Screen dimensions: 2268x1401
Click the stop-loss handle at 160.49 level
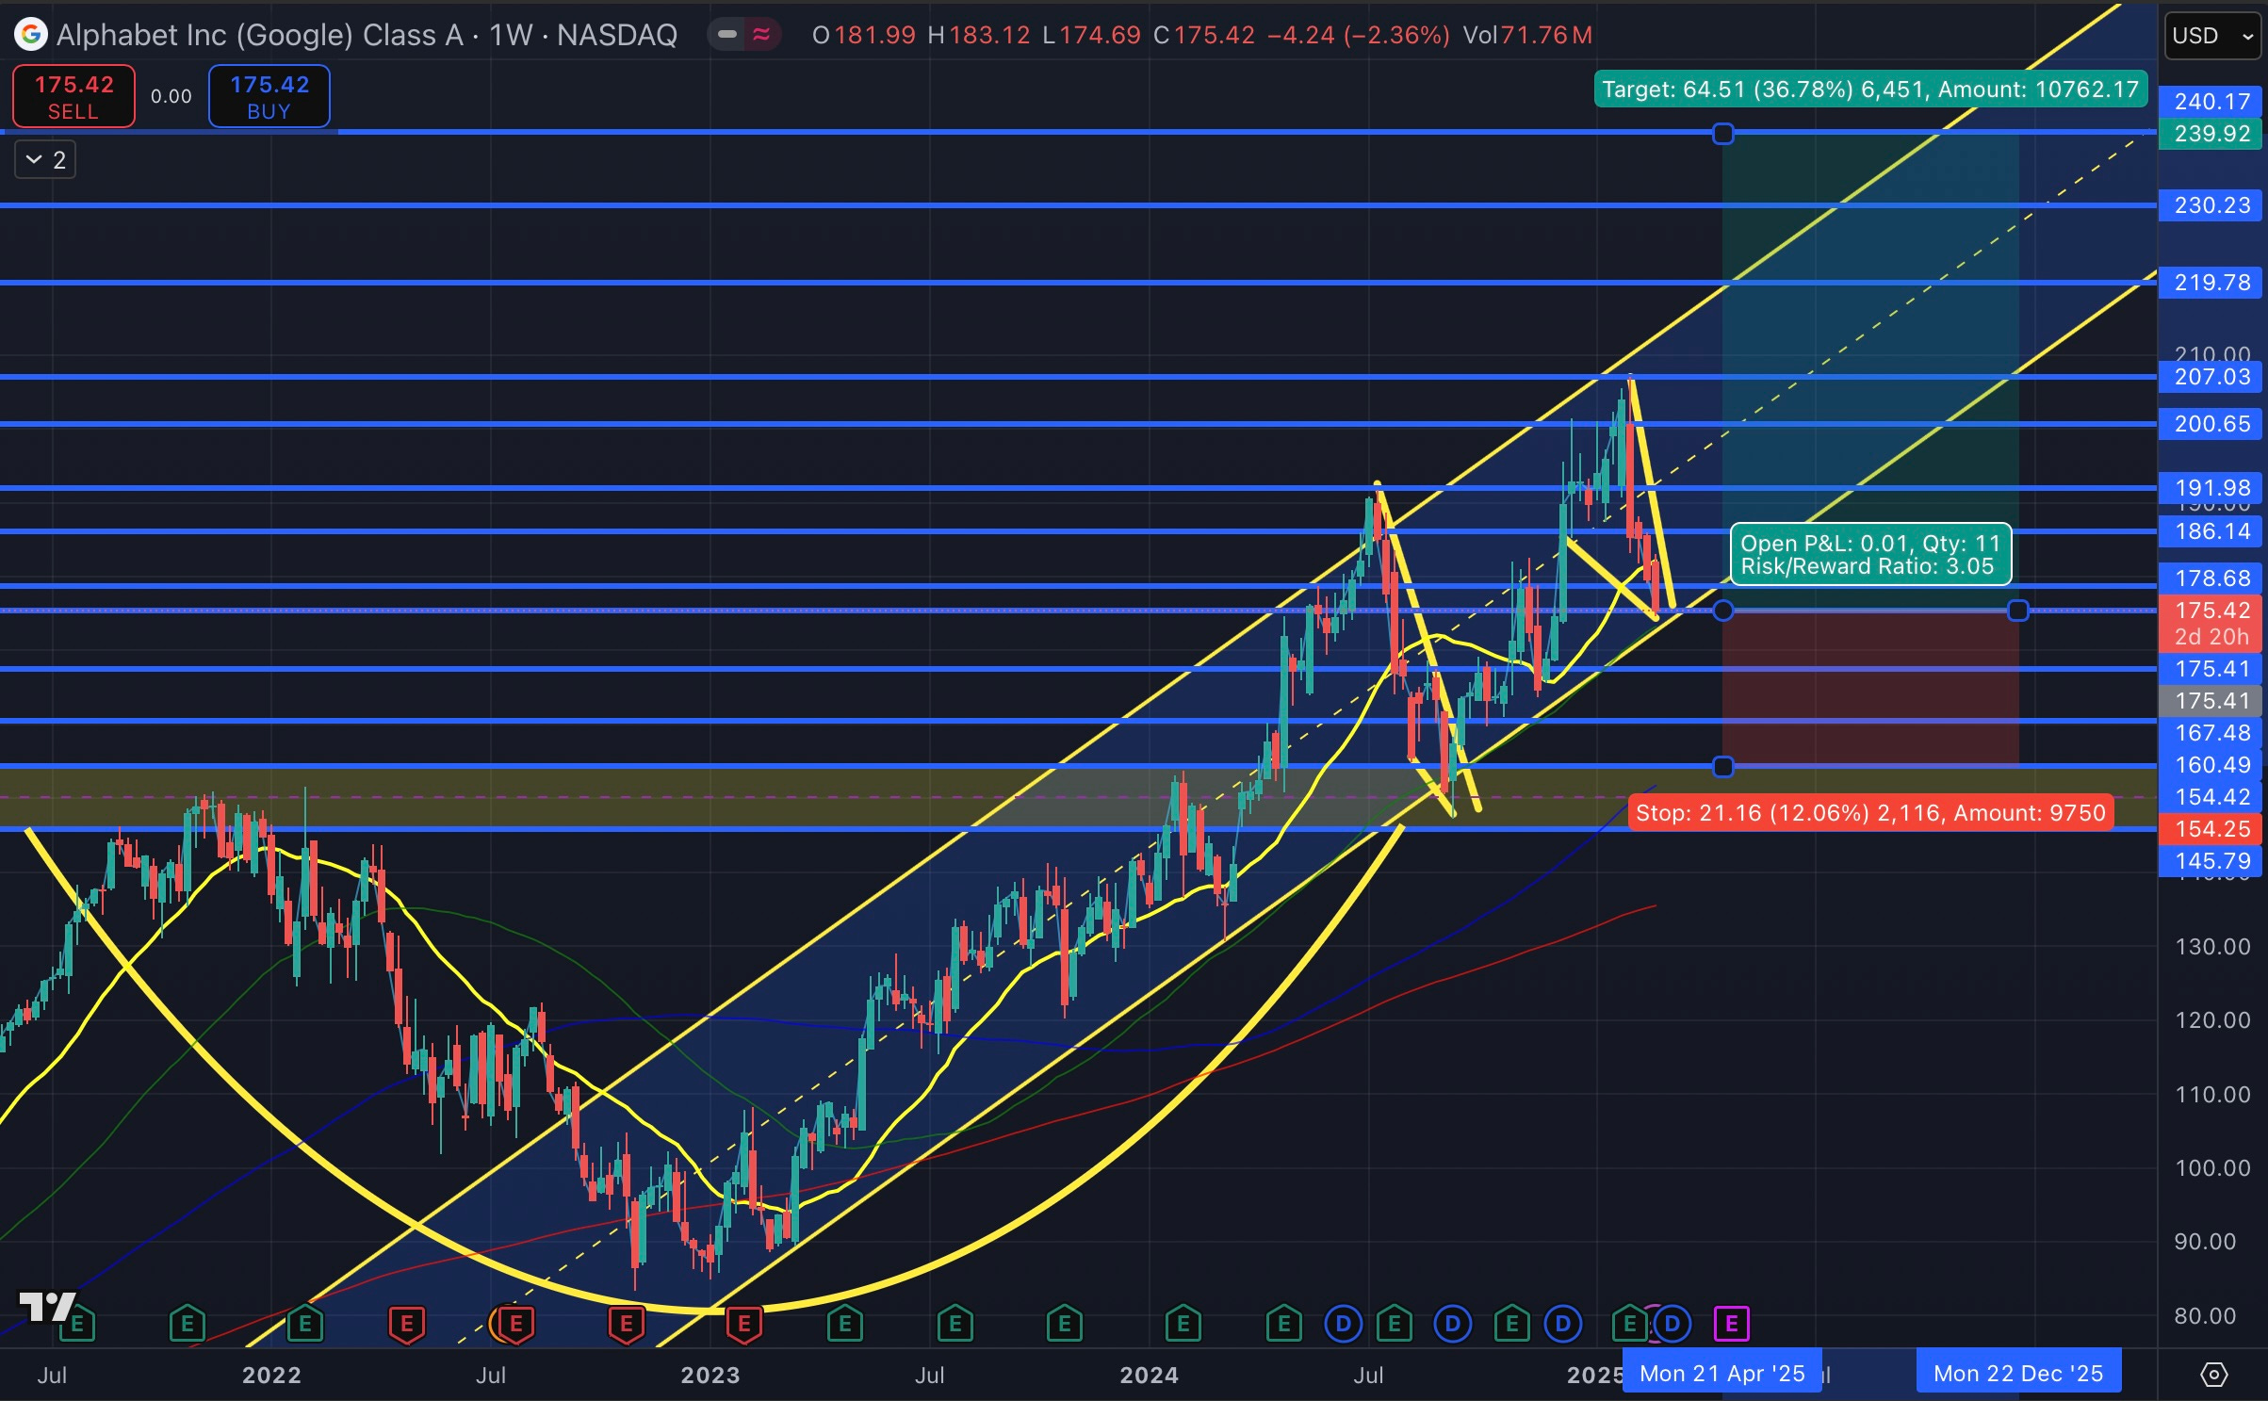coord(1722,767)
